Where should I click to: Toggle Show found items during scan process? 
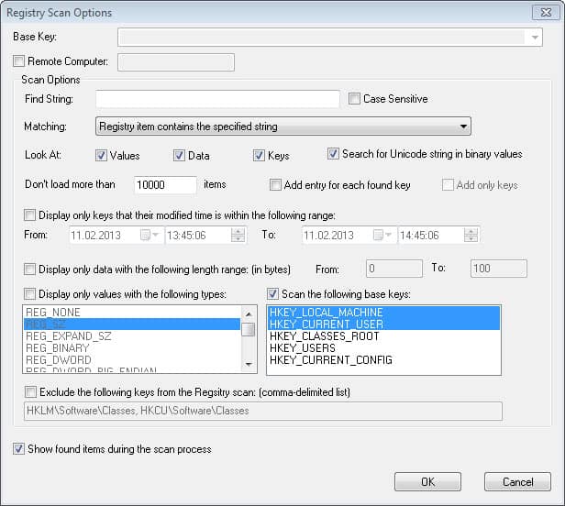pos(18,449)
